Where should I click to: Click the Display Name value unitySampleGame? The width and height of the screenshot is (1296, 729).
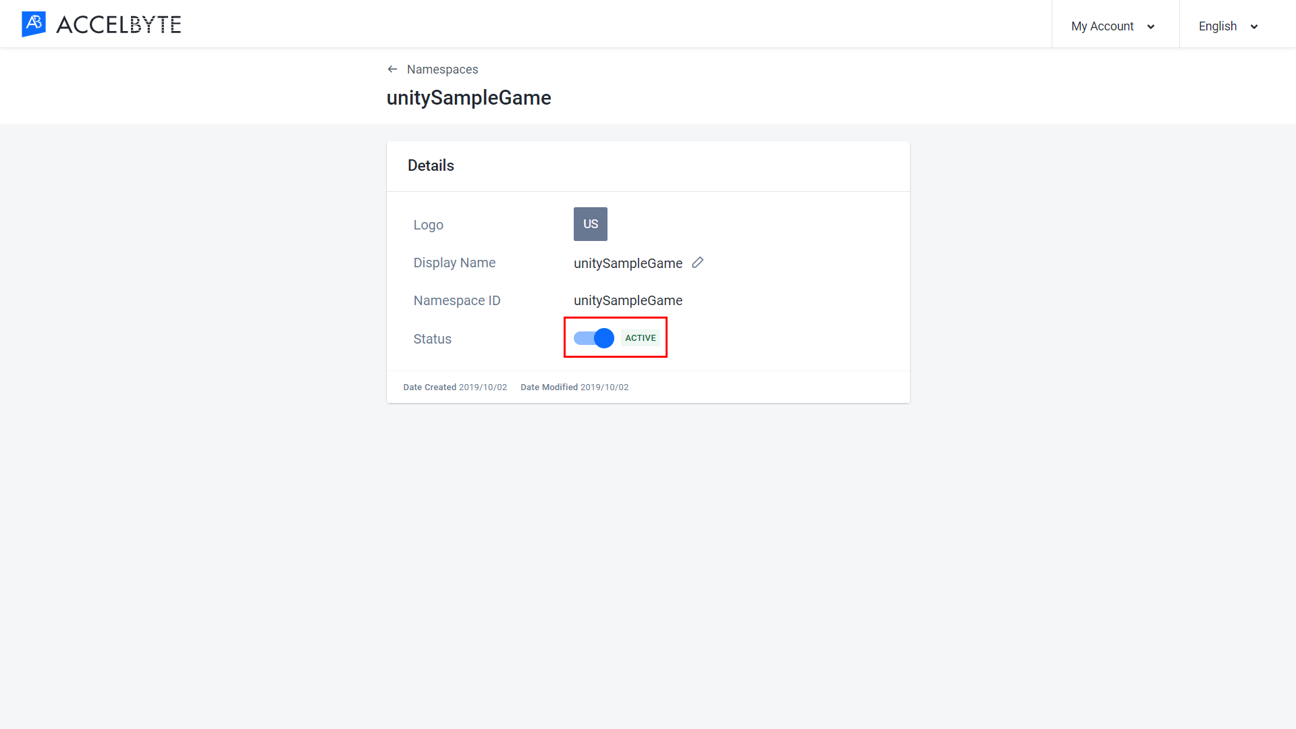tap(628, 263)
